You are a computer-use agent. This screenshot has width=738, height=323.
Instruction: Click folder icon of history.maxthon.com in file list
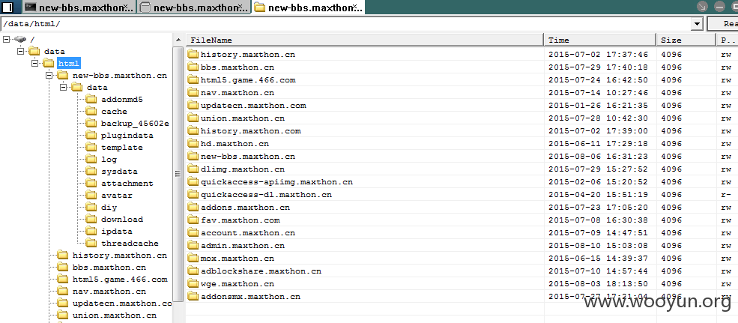click(193, 130)
